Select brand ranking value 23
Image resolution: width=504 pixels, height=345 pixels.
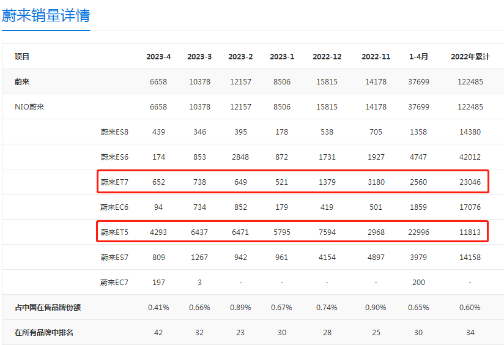240,333
